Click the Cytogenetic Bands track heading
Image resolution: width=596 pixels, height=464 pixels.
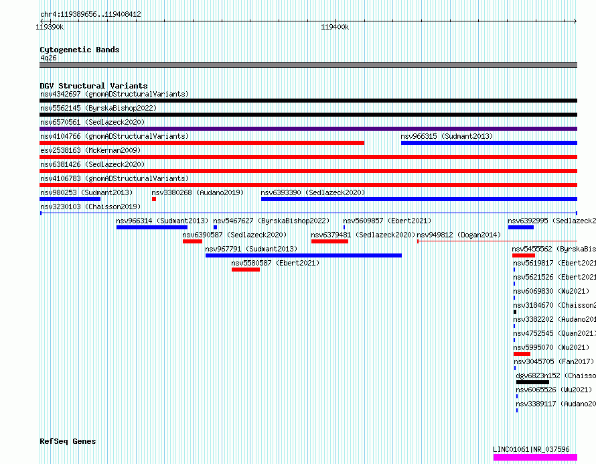coord(80,50)
